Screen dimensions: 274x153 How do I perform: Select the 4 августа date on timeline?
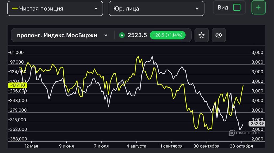136,146
